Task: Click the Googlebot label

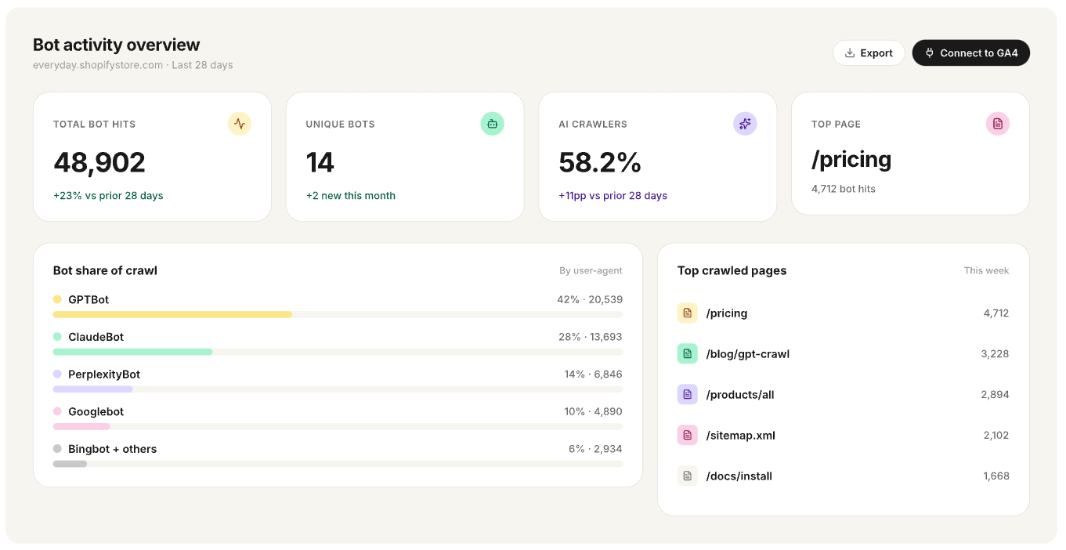Action: click(96, 412)
